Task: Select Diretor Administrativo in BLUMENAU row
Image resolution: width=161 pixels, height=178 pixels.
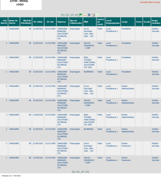Action: tap(128, 130)
